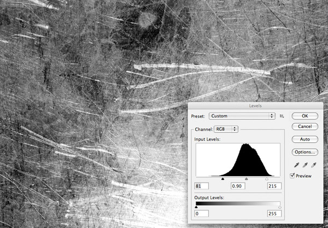Click the input highlight field showing 215
The height and width of the screenshot is (228, 328).
pyautogui.click(x=274, y=186)
